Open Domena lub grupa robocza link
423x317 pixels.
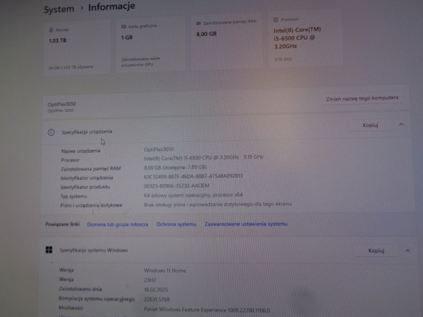(x=117, y=224)
